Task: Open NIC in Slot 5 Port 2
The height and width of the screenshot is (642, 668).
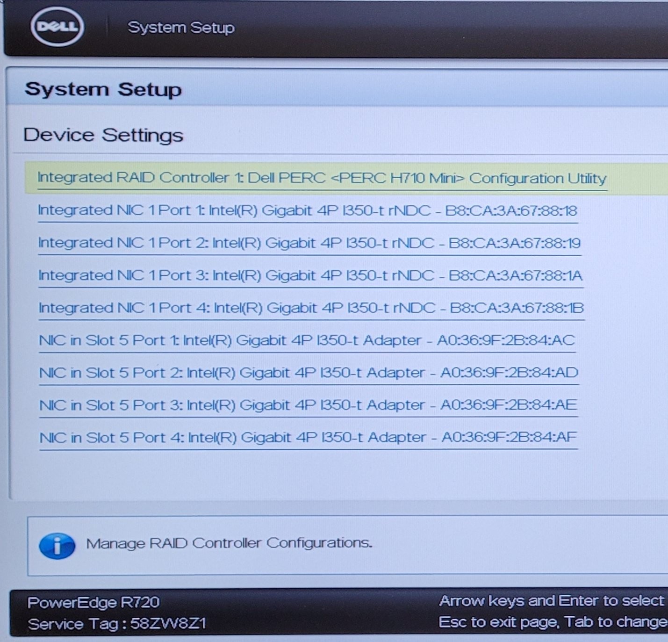Action: [x=309, y=373]
